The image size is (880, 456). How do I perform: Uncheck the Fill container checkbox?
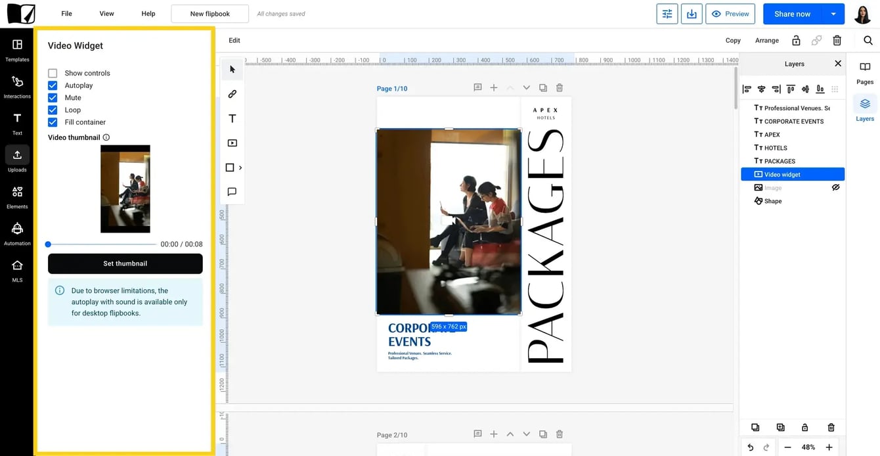point(53,122)
